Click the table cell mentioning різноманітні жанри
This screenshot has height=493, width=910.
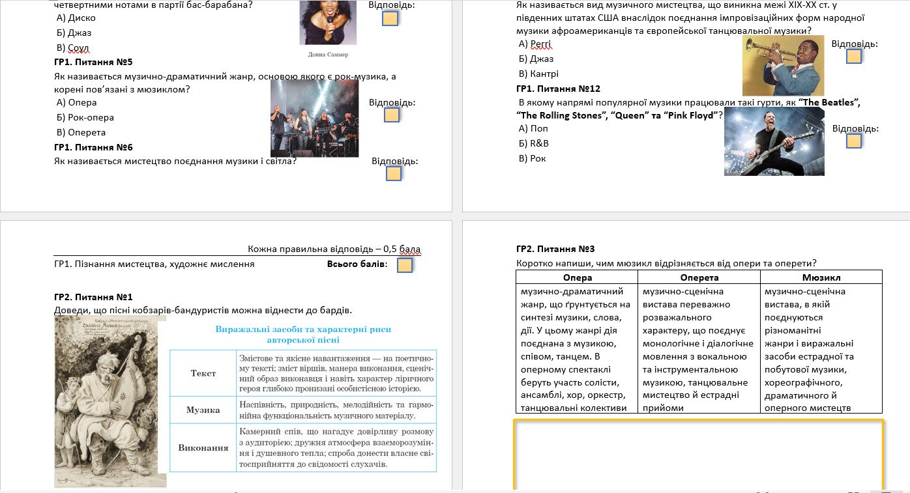(821, 350)
